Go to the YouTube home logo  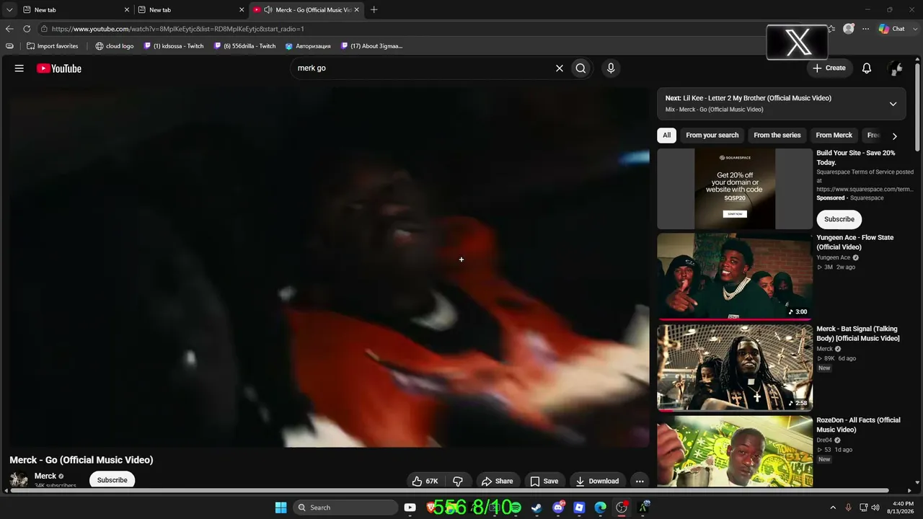59,68
